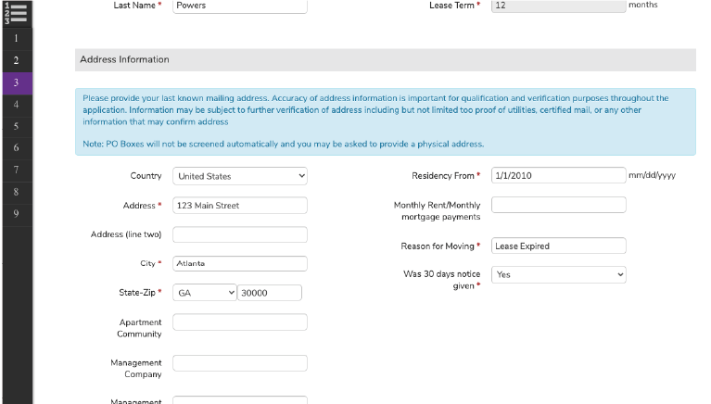Click the PO Boxes note text
This screenshot has width=711, height=404.
click(x=283, y=145)
